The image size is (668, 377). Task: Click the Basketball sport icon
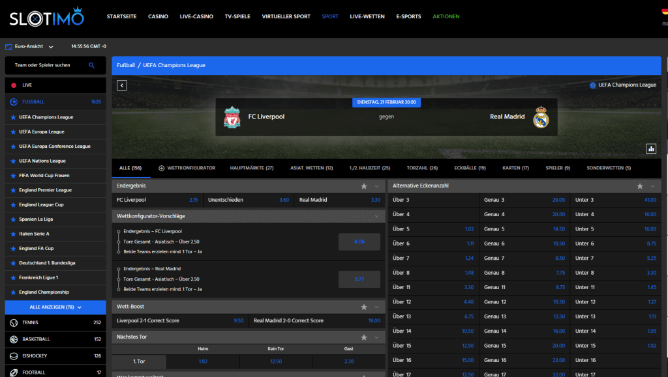14,340
